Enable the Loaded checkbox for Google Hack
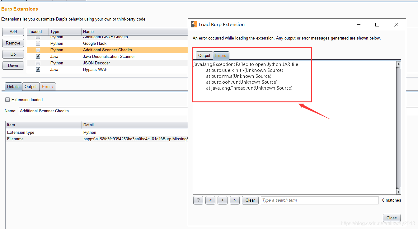This screenshot has width=418, height=229. click(38, 43)
